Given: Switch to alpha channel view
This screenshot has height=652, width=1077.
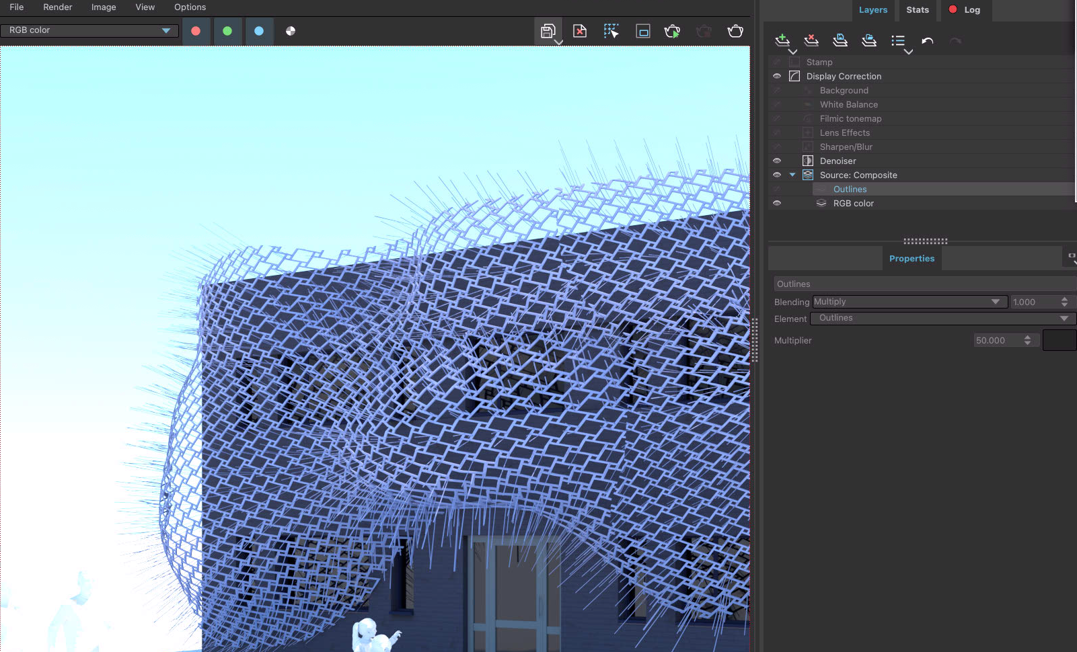Looking at the screenshot, I should (291, 31).
